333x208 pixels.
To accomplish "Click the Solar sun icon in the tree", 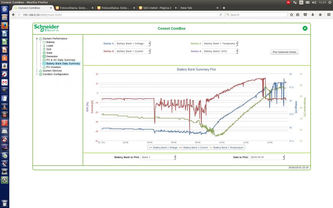I will (44, 53).
